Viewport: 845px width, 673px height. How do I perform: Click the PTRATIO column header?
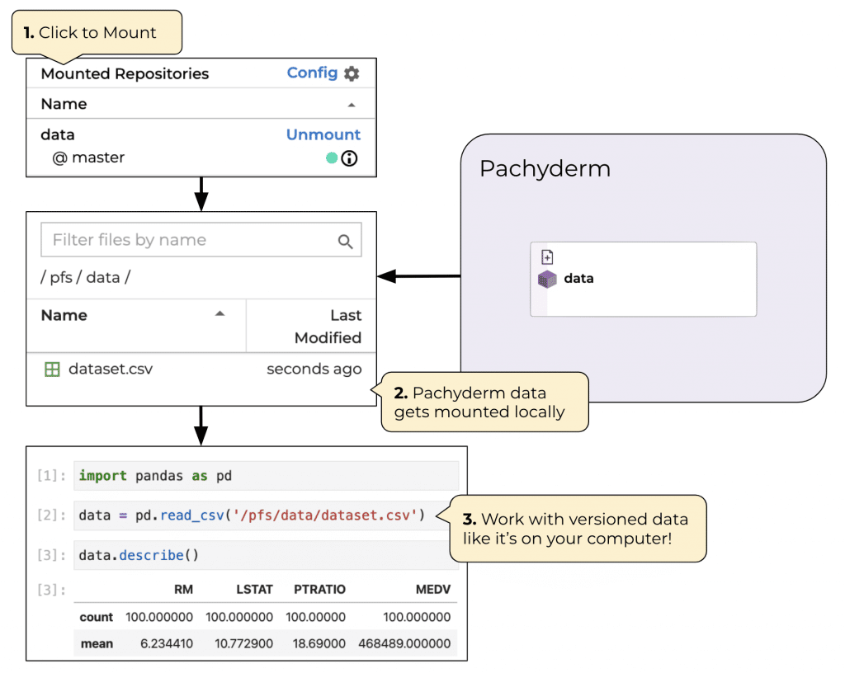tap(319, 590)
